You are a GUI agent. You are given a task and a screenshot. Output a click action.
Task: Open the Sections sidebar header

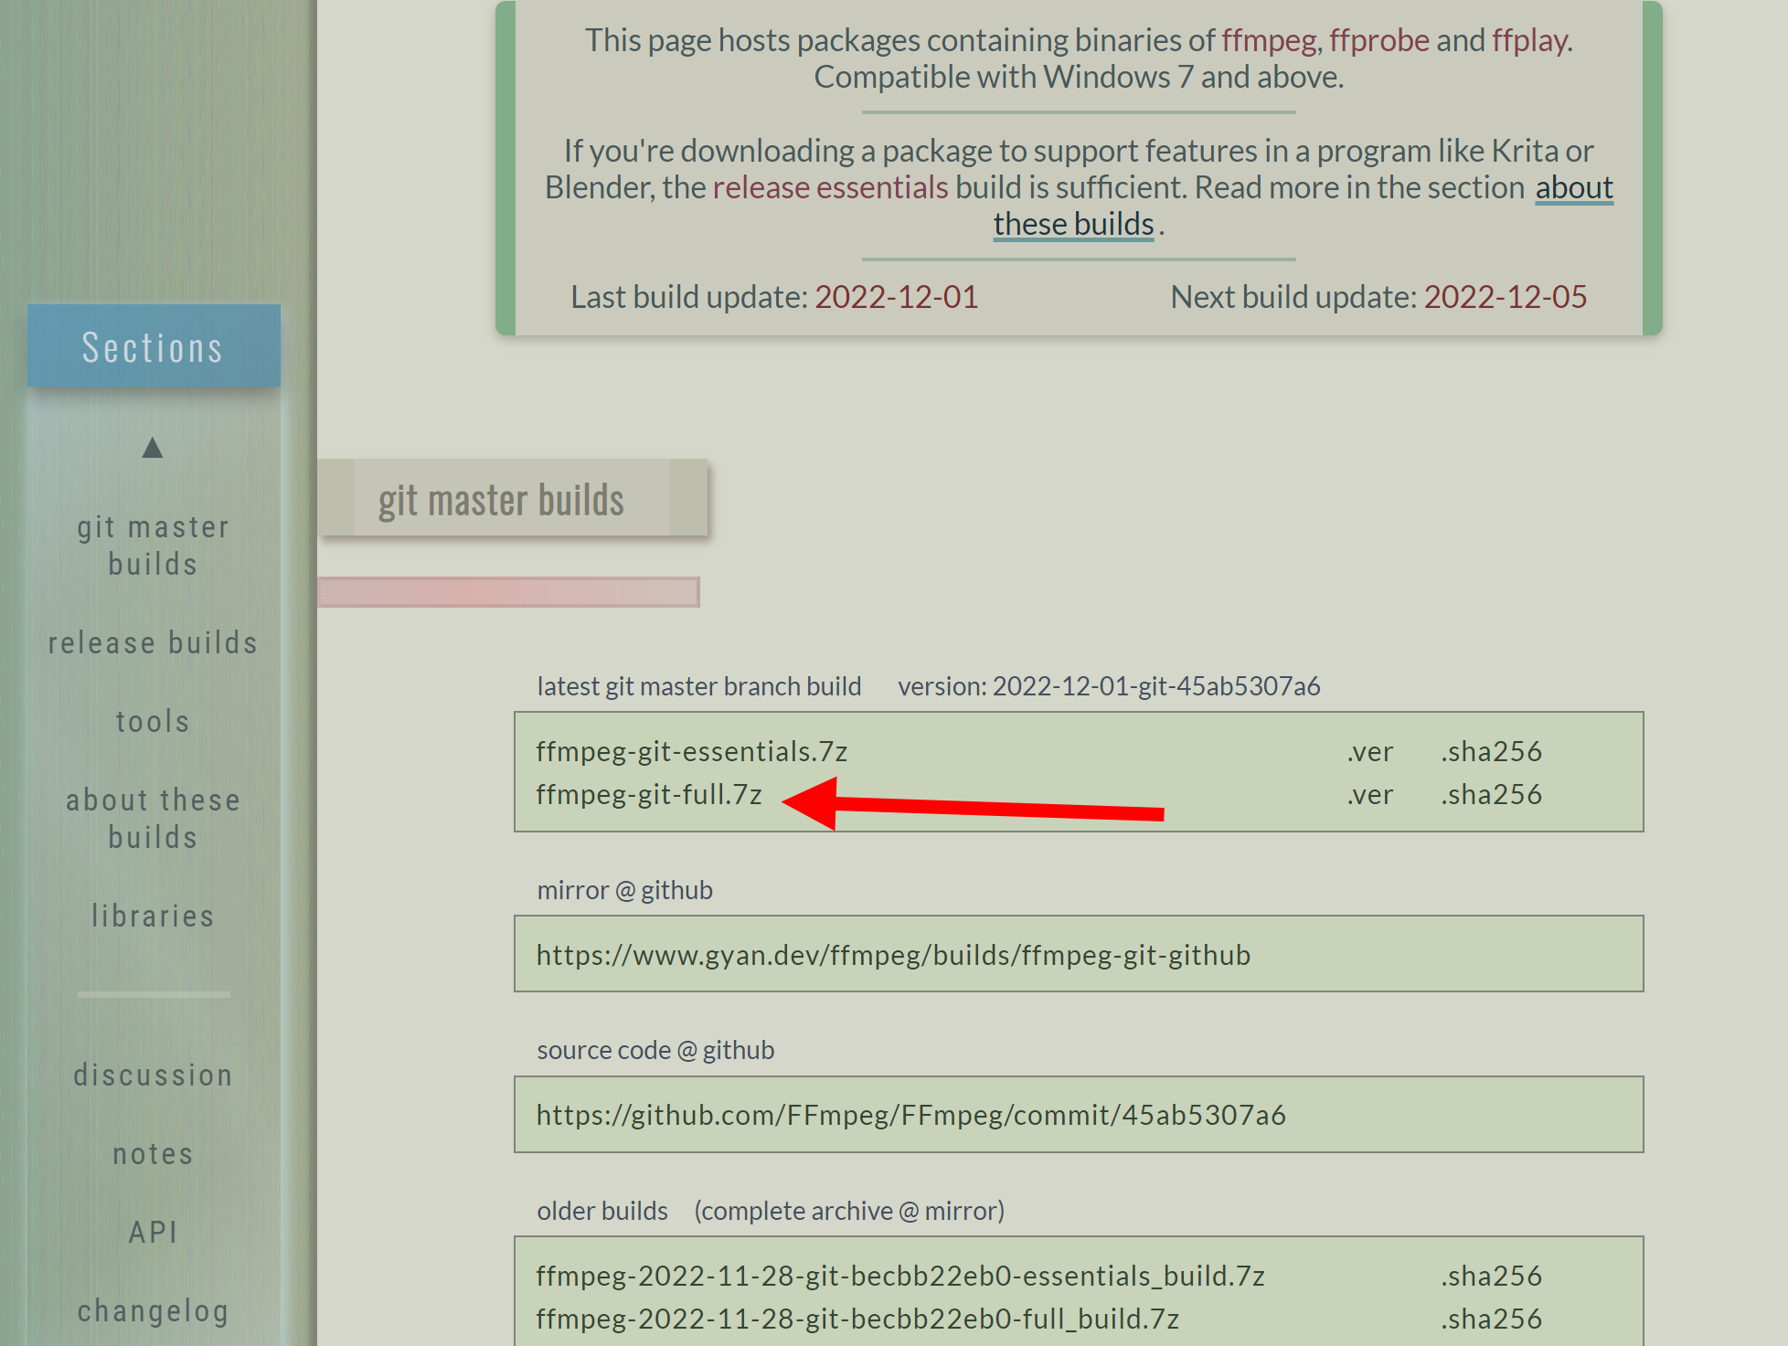(x=154, y=347)
